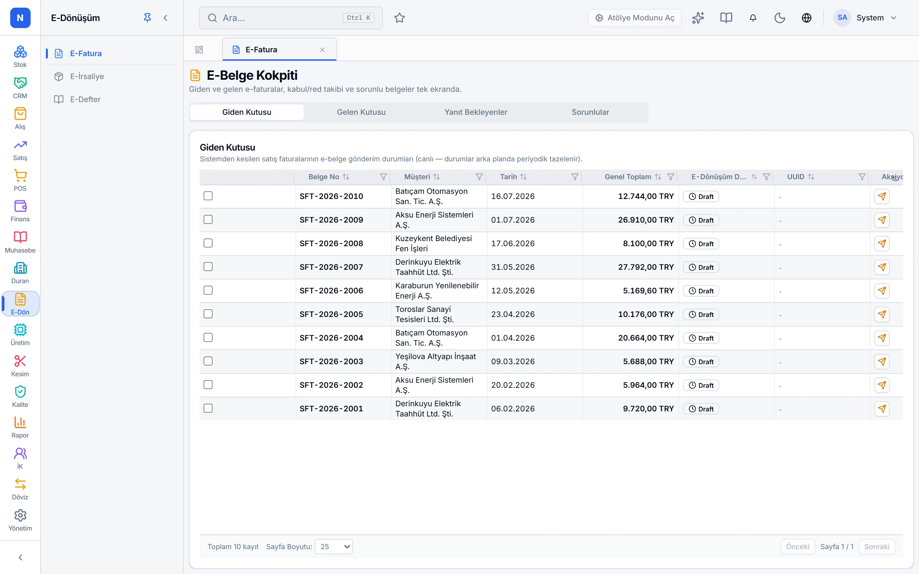Open the Stok module in sidebar

click(20, 56)
